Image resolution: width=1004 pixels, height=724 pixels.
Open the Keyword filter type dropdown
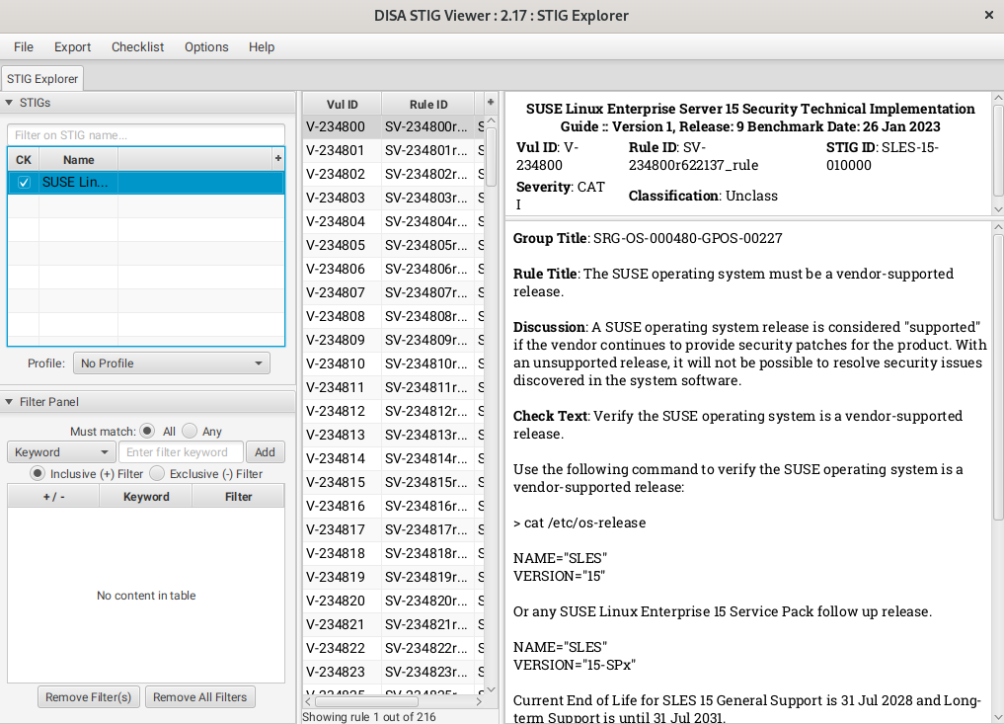(61, 452)
